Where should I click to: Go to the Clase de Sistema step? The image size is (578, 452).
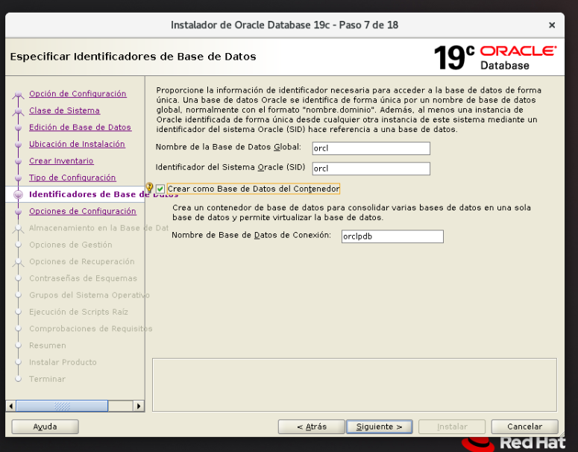(x=64, y=110)
